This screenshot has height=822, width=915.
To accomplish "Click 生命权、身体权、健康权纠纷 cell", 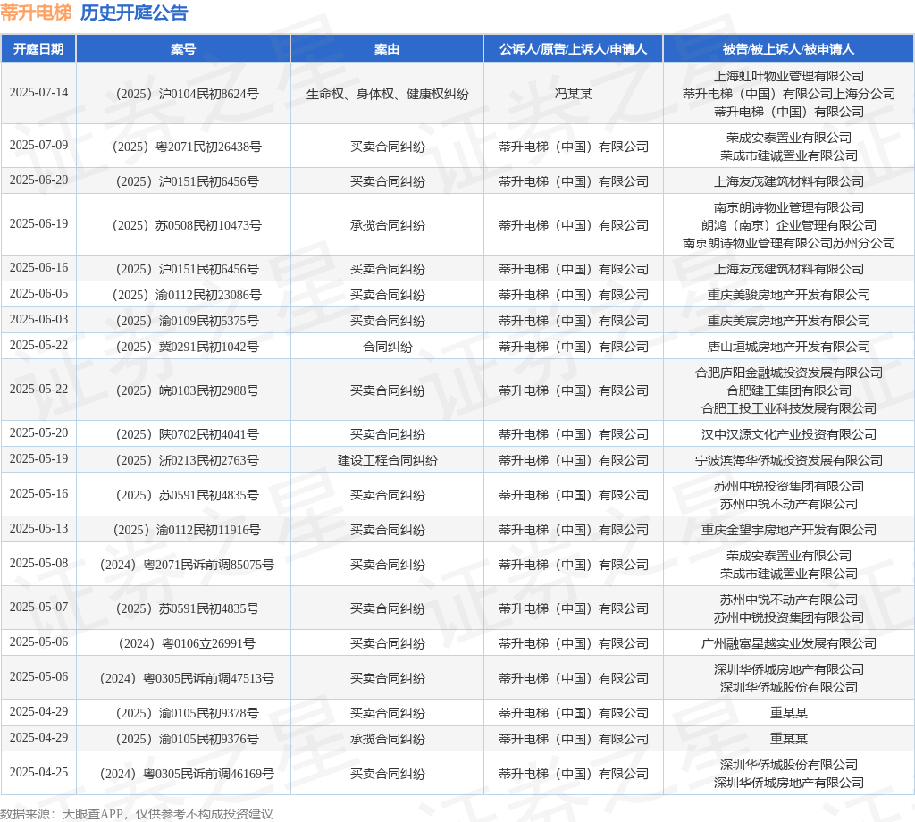I will click(x=388, y=94).
